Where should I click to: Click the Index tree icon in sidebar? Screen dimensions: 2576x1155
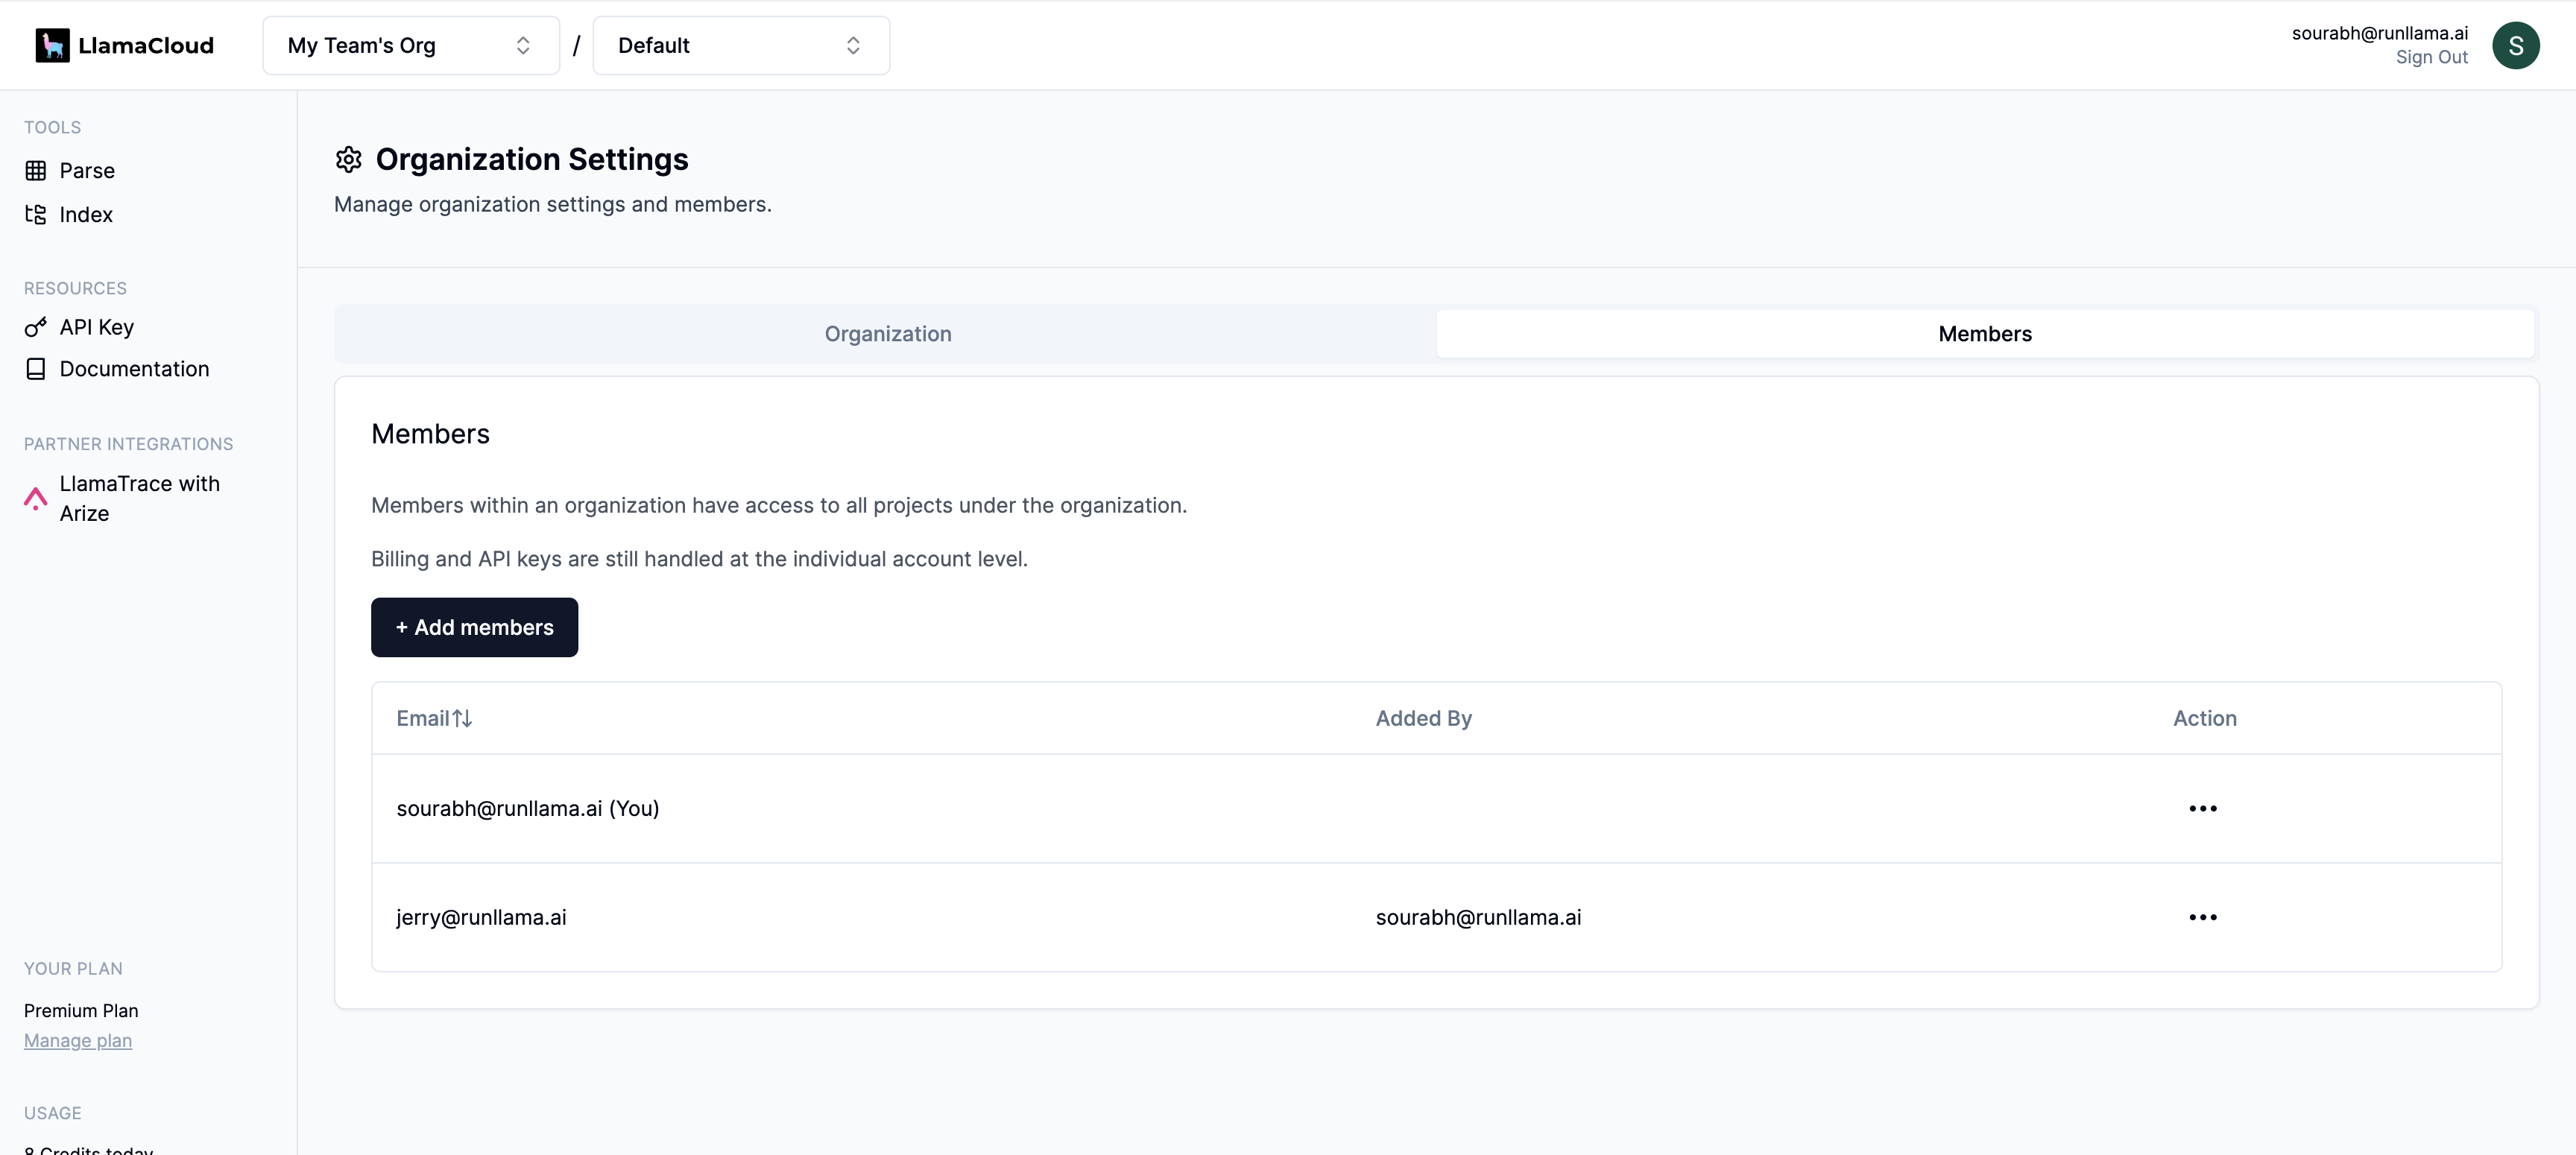click(36, 215)
